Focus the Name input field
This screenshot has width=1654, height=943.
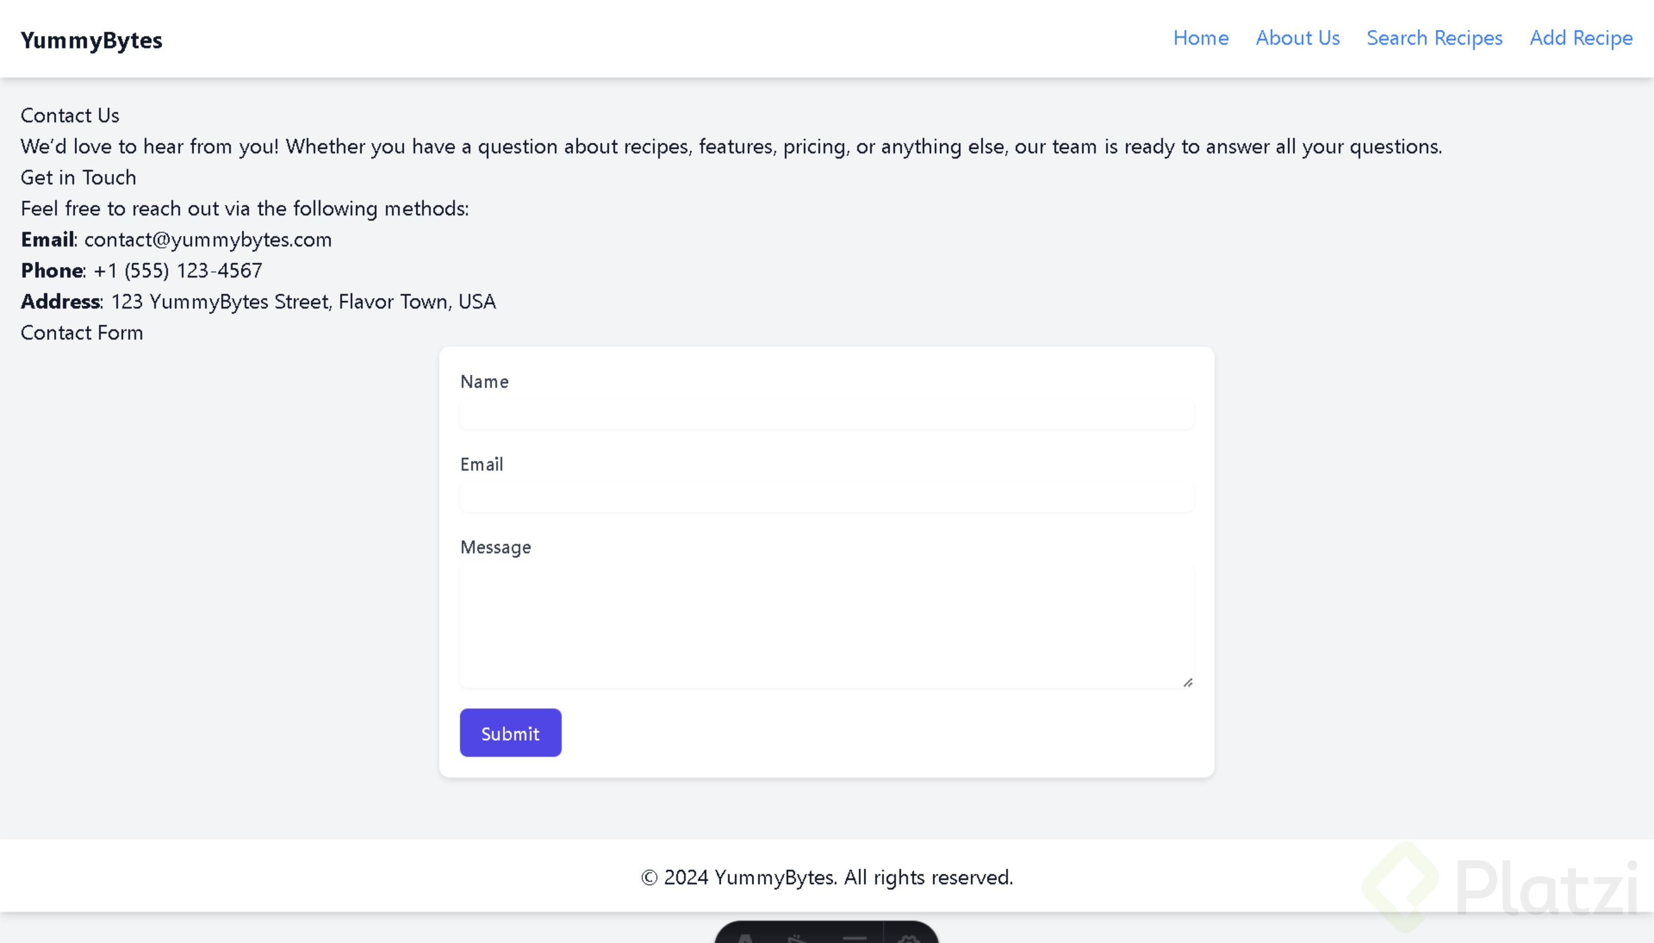coord(826,414)
